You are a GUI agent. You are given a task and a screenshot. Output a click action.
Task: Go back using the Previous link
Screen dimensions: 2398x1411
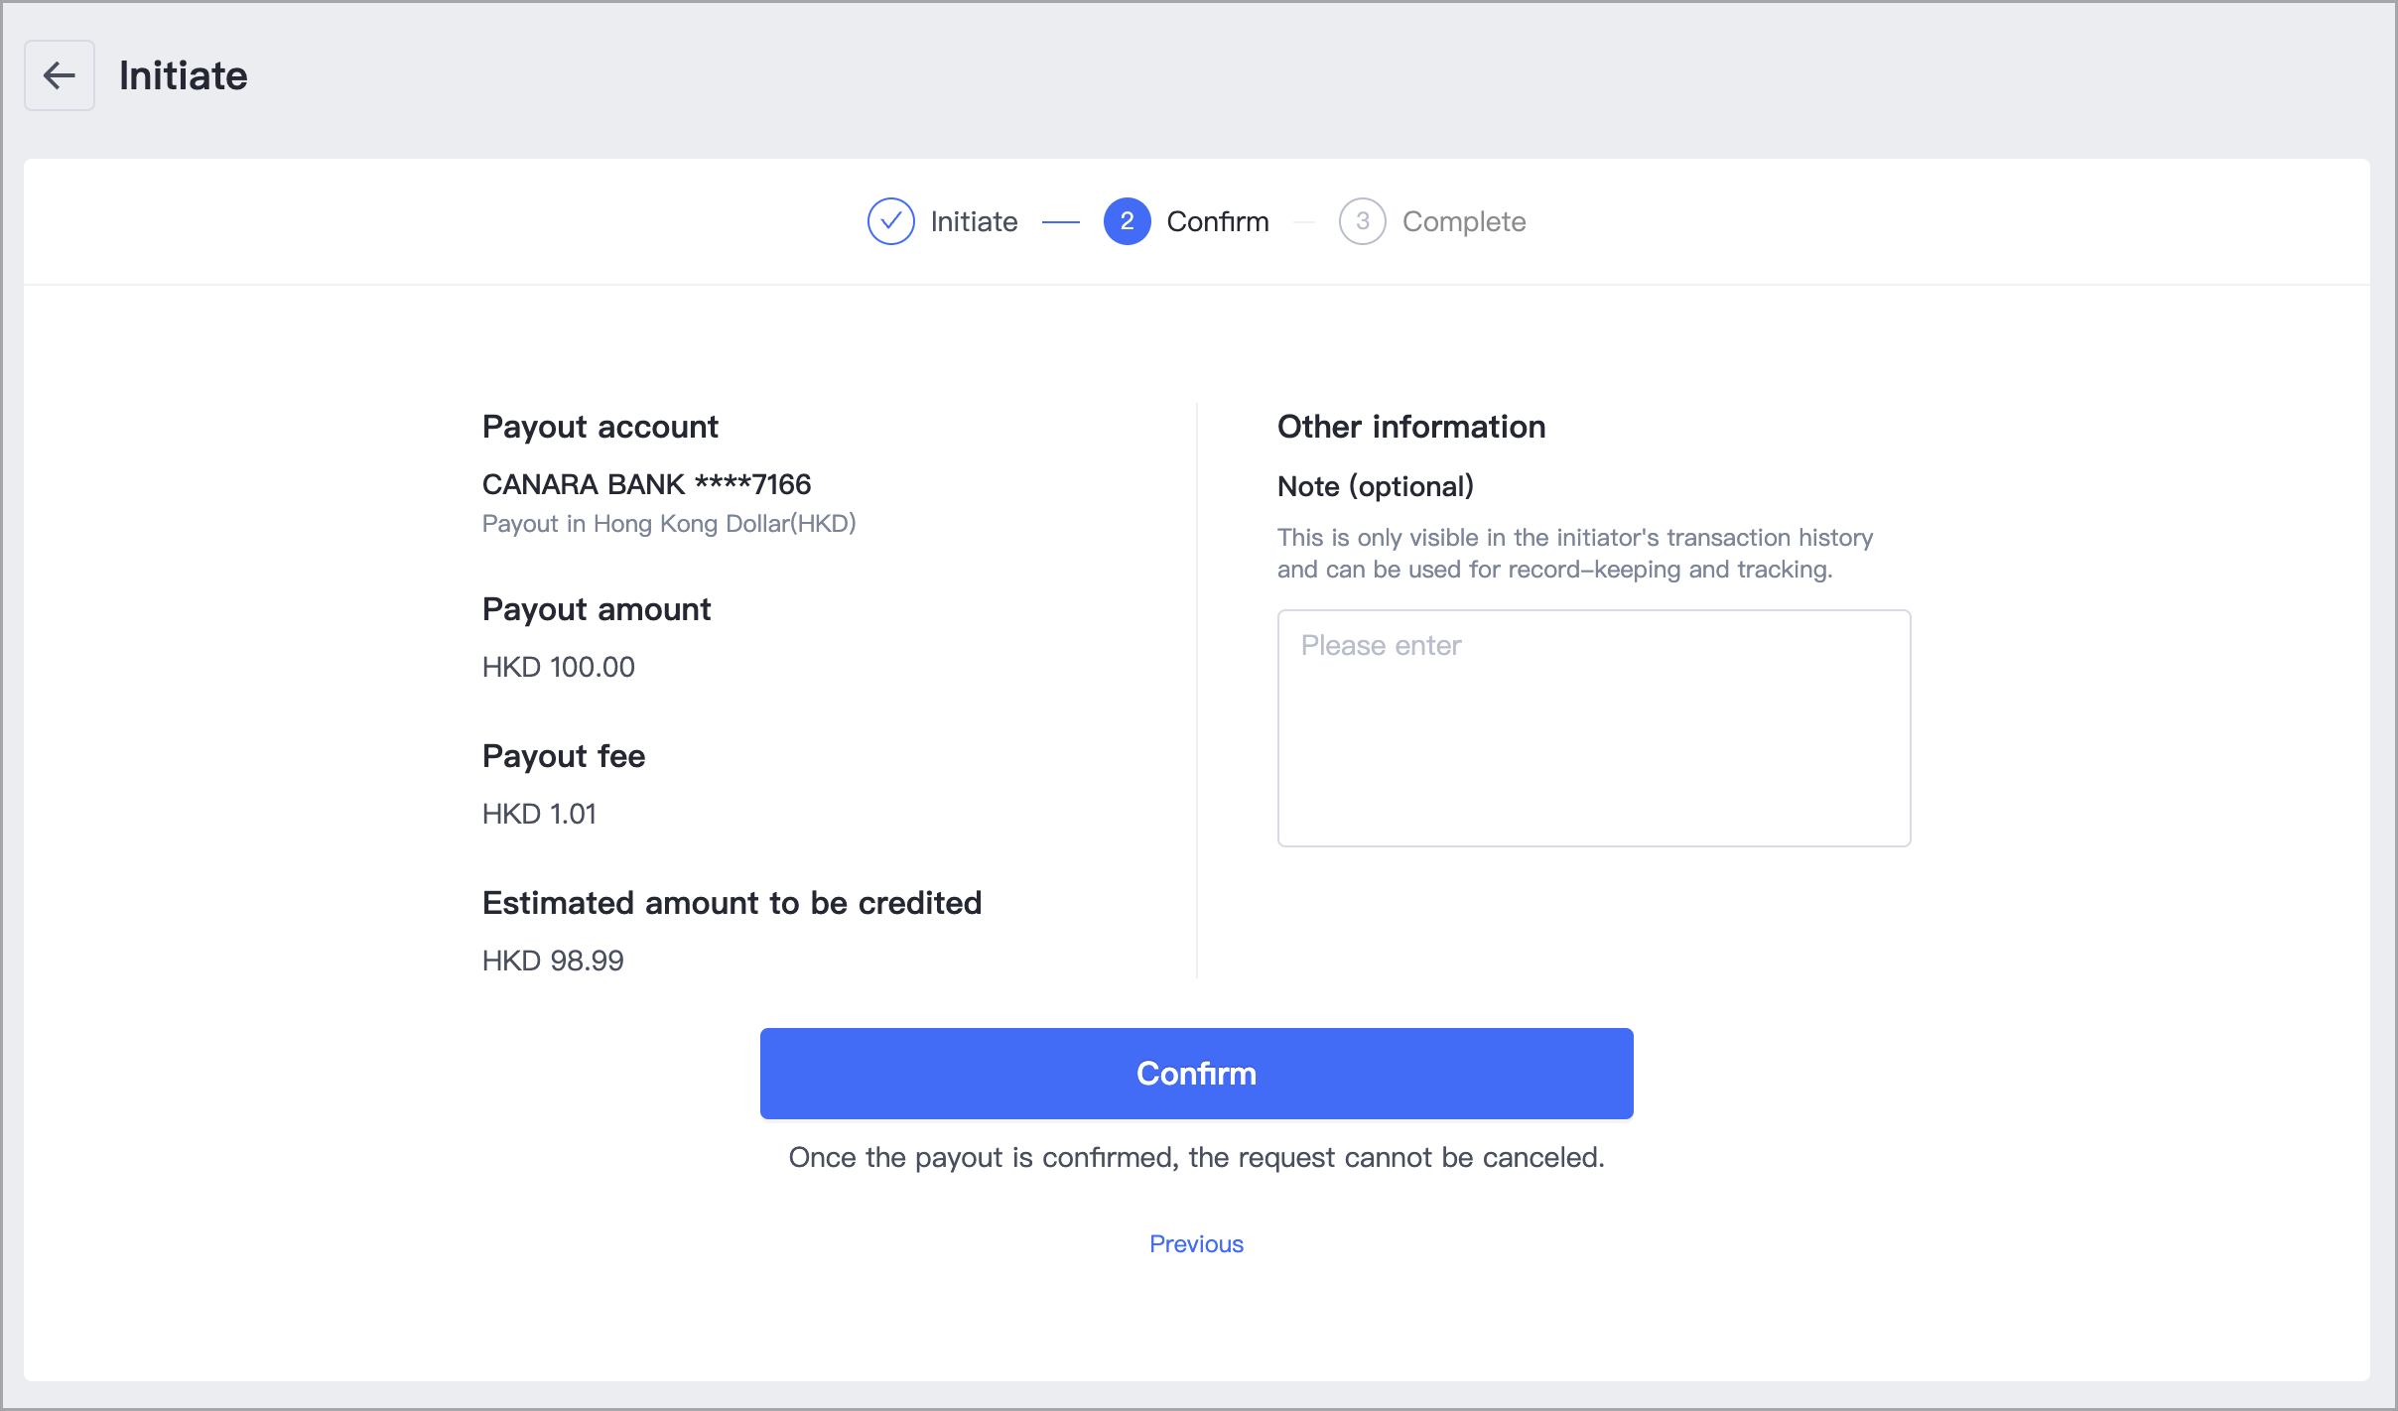pos(1196,1244)
